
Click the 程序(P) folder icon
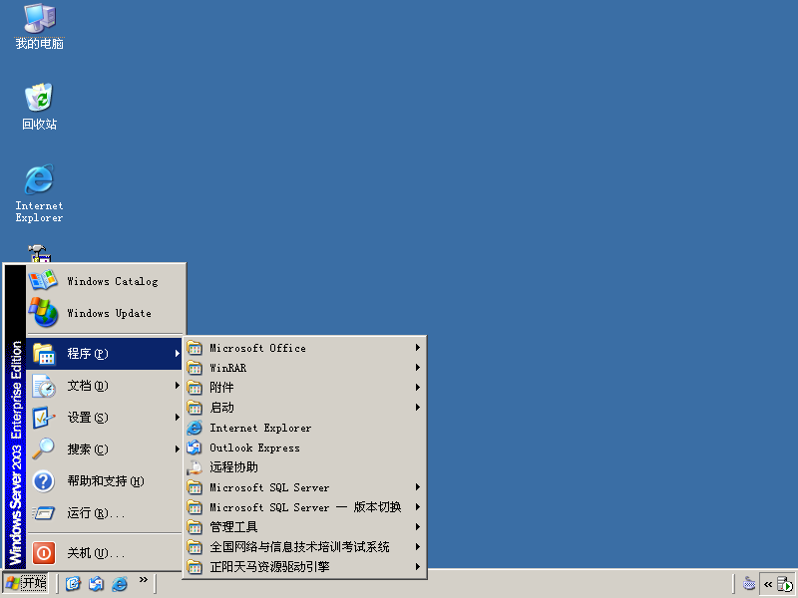[44, 354]
